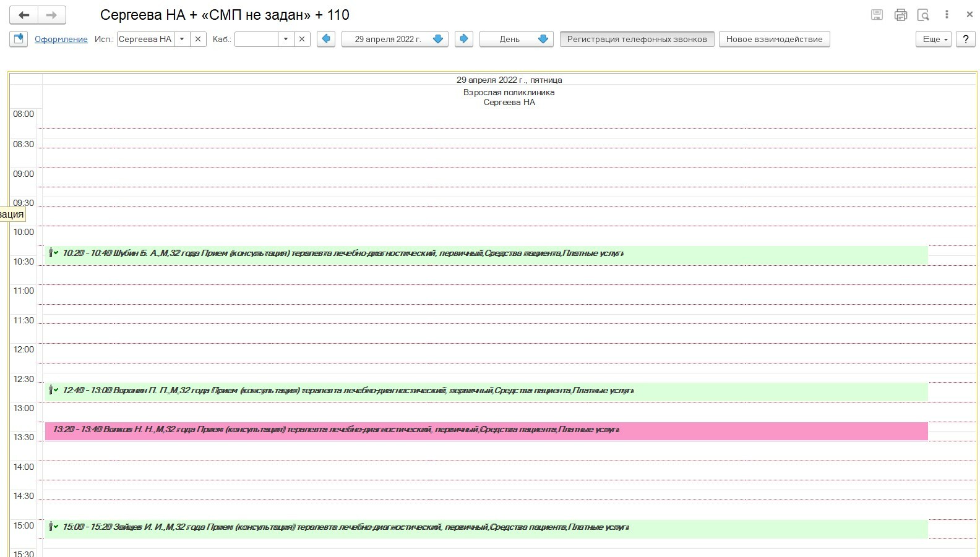980x557 pixels.
Task: Click the status icon on Зайцев appointment
Action: coord(54,527)
